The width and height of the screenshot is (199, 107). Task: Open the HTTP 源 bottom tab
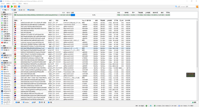[x=42, y=102]
